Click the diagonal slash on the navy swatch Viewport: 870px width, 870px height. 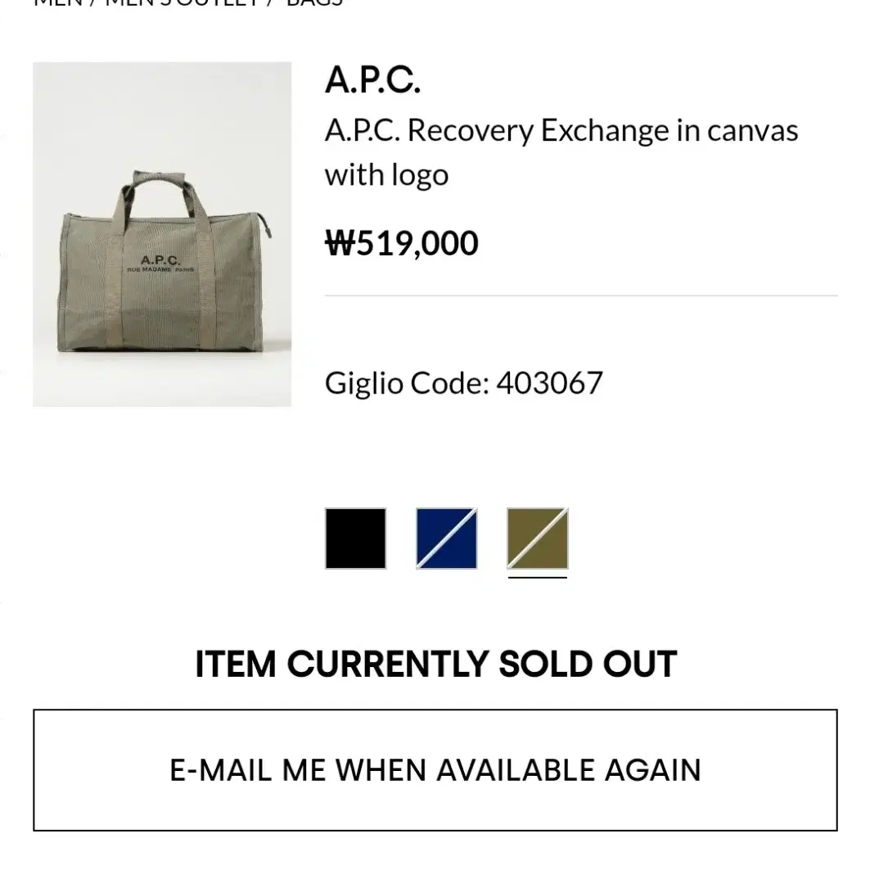[447, 539]
